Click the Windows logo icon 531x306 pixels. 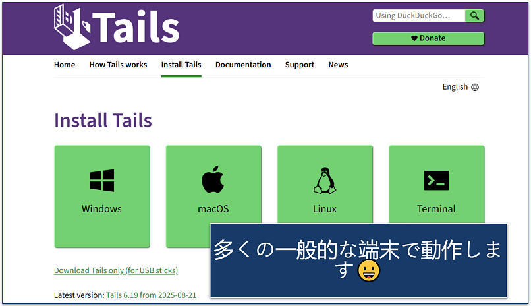[x=101, y=181]
